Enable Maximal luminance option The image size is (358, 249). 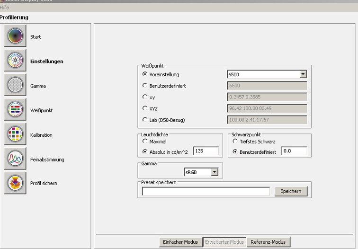click(x=145, y=141)
